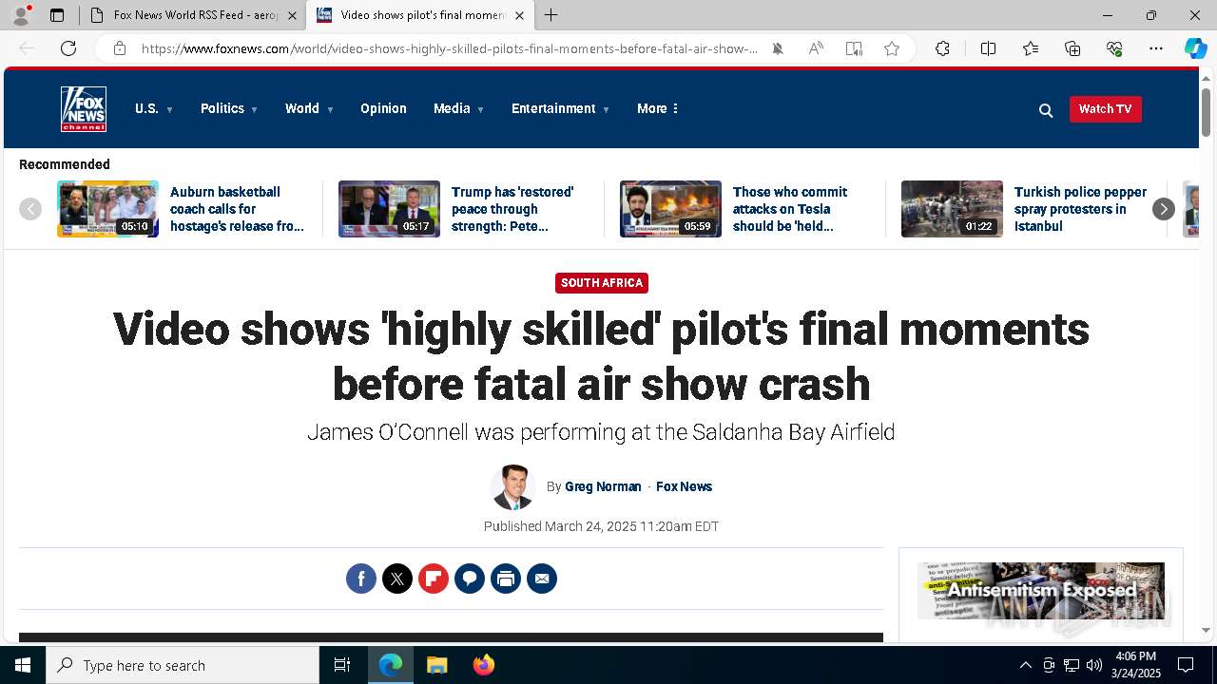Open the site search magnifier icon
Image resolution: width=1217 pixels, height=684 pixels.
[x=1046, y=110]
